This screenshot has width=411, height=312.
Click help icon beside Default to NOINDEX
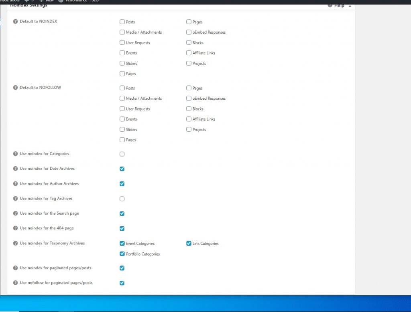pyautogui.click(x=16, y=22)
